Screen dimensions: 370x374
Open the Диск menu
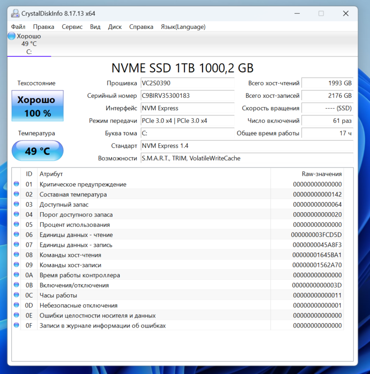pyautogui.click(x=115, y=27)
